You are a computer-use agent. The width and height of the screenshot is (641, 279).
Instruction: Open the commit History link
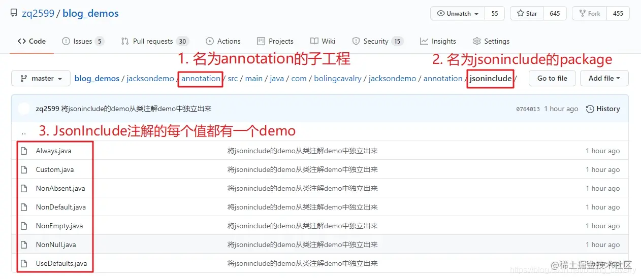pyautogui.click(x=603, y=109)
